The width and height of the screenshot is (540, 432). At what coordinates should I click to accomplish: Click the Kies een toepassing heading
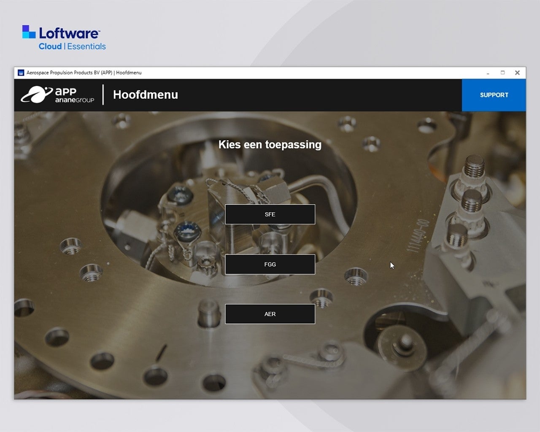[x=270, y=145]
